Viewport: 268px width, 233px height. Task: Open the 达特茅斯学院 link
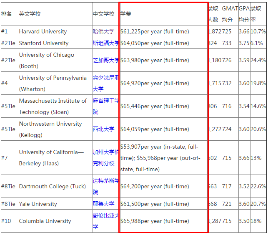(x=105, y=186)
